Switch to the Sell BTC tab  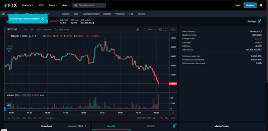click(150, 126)
